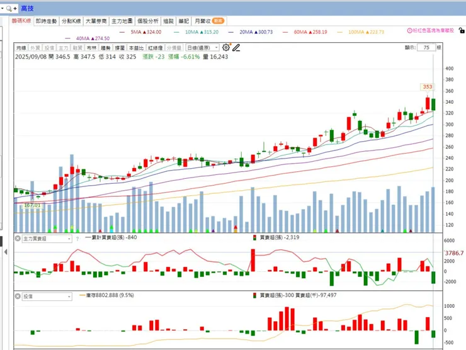Viewport: 466px width, 350px height.
Task: Click the 庫存8802.888 (9.5%) legend
Action: click(107, 295)
